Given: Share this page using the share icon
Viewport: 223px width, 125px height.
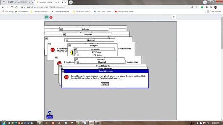Looking at the screenshot, I should coord(192,7).
